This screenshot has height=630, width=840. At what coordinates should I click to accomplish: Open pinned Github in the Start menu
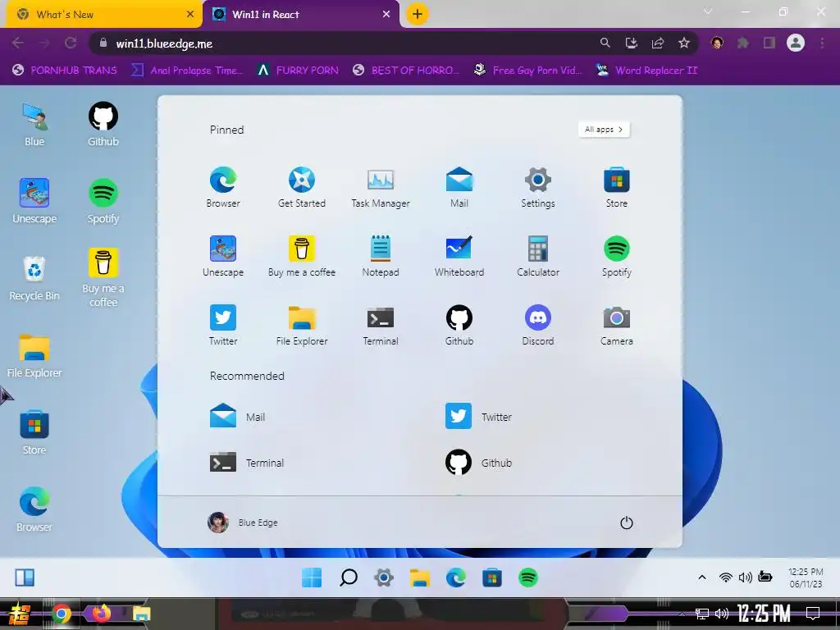click(x=459, y=325)
